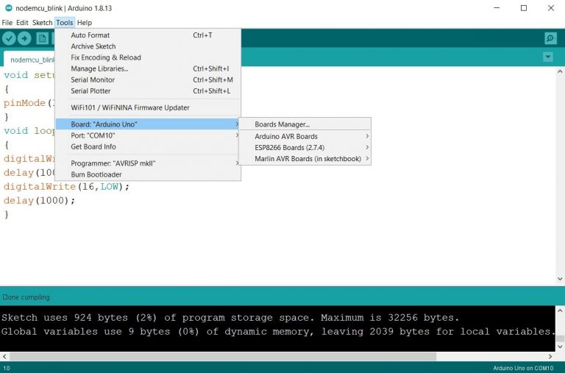Select Auto Format in Tools menu
565x373 pixels.
(x=90, y=35)
